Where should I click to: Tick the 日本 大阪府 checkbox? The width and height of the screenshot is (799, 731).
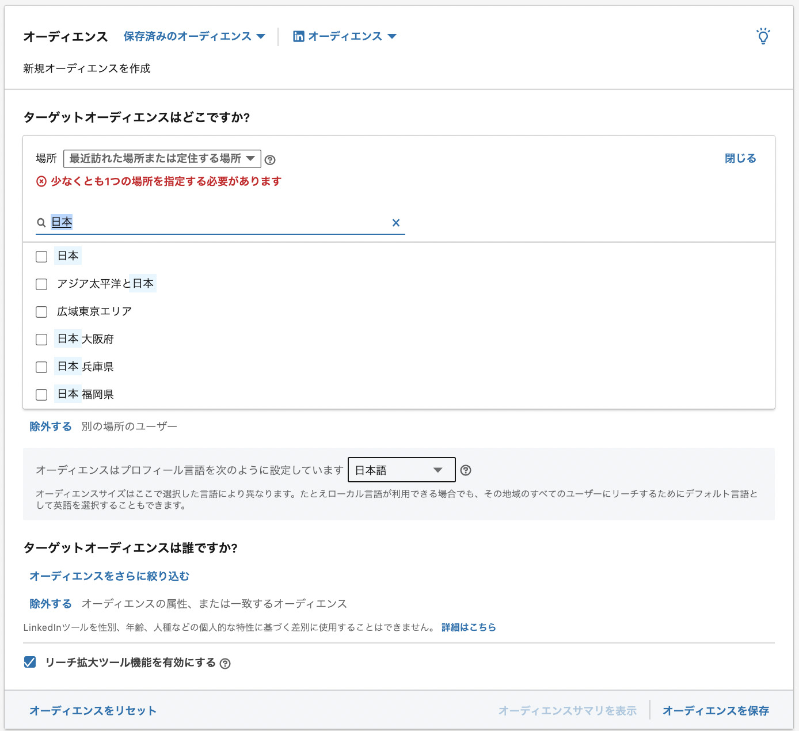click(x=41, y=340)
